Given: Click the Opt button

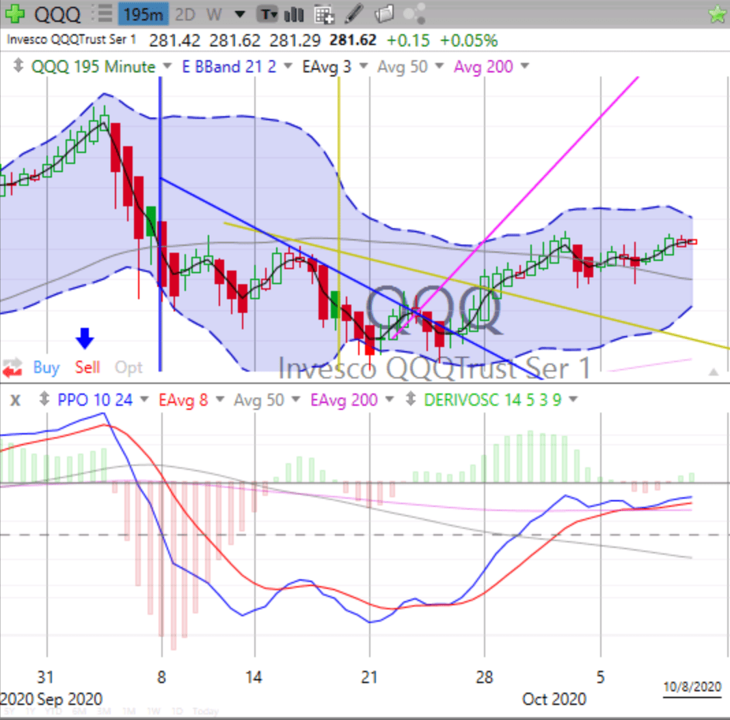Looking at the screenshot, I should click(x=129, y=368).
